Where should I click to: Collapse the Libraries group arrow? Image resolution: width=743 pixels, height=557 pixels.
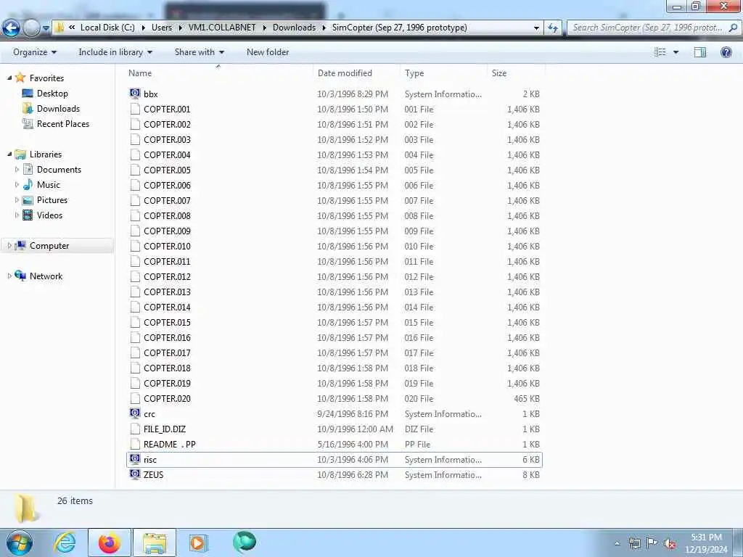tap(9, 154)
